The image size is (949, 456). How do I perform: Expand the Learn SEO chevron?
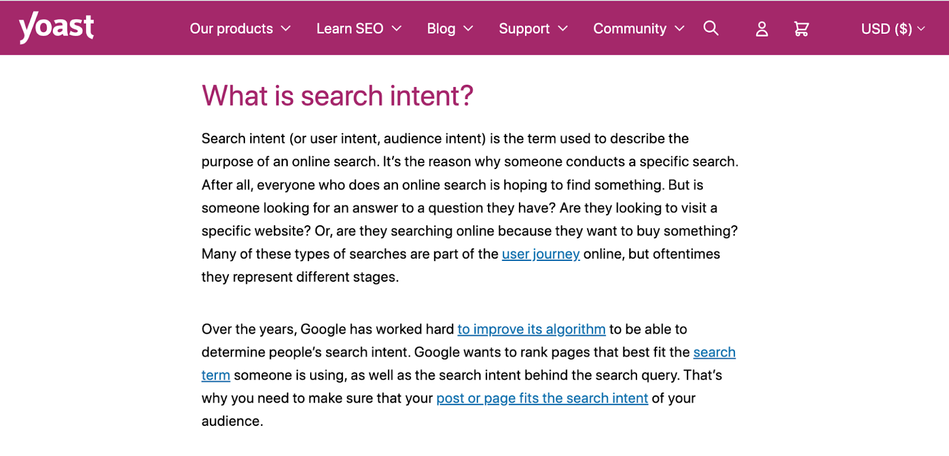pyautogui.click(x=397, y=28)
